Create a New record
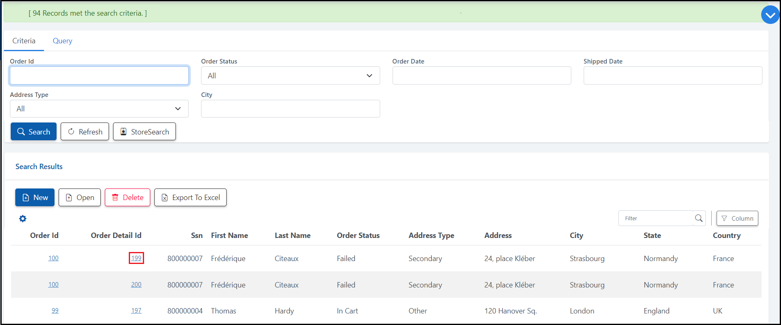781x325 pixels. tap(35, 198)
